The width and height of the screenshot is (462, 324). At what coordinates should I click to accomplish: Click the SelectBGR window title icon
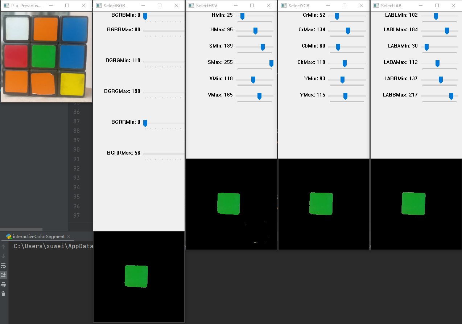[99, 6]
